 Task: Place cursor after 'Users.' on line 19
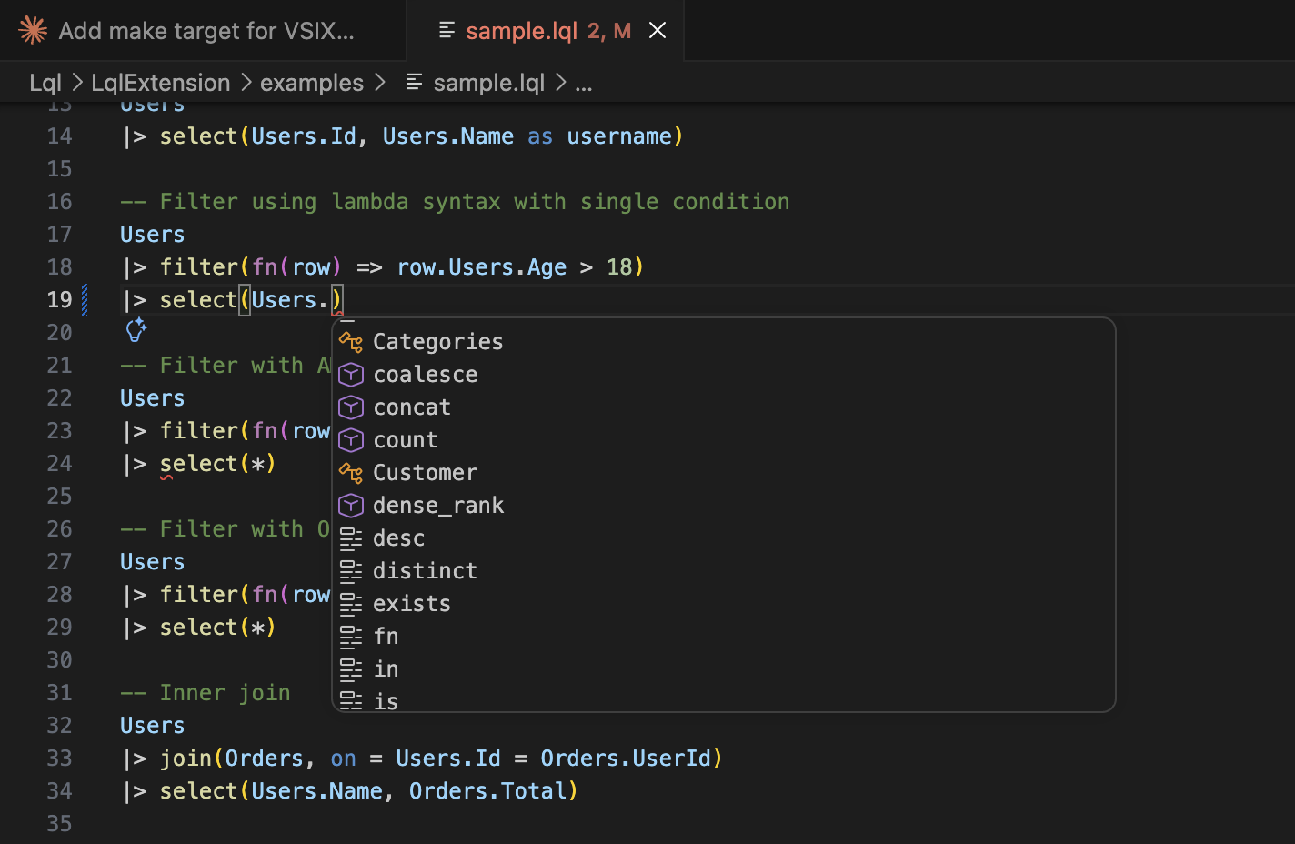tap(330, 300)
